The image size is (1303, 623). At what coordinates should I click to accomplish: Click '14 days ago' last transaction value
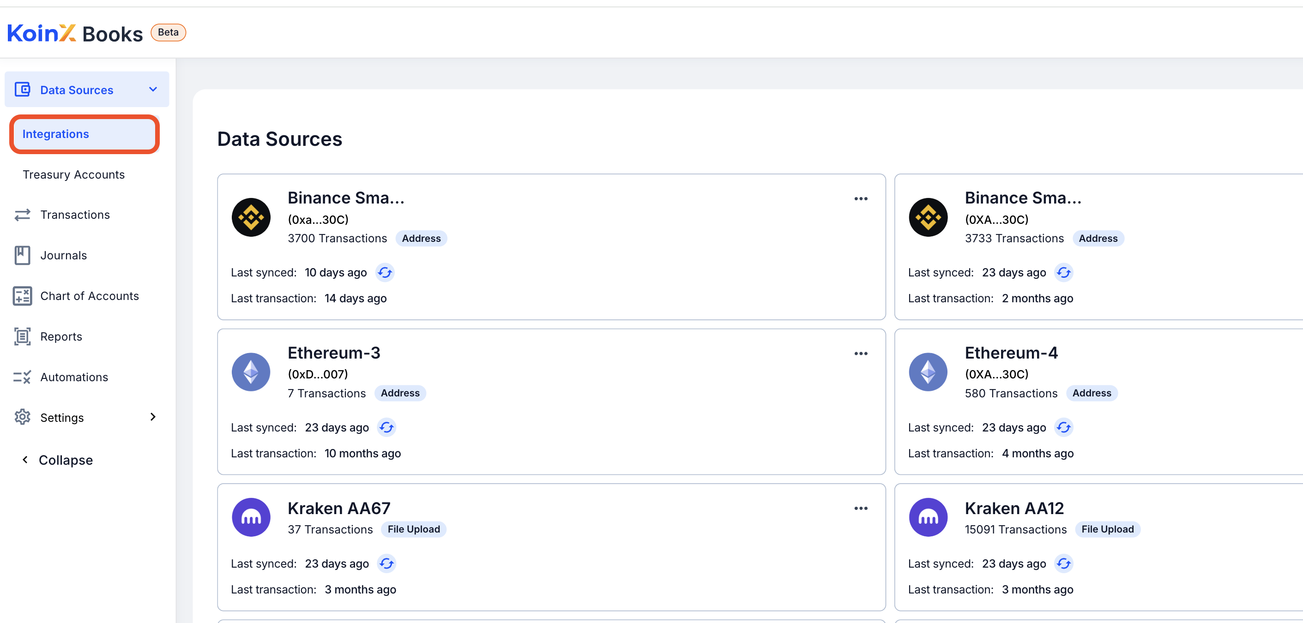(356, 299)
